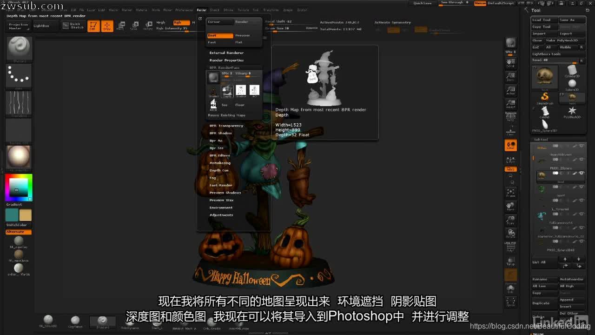
Task: Expand Bpr Ao section
Action: (216, 141)
